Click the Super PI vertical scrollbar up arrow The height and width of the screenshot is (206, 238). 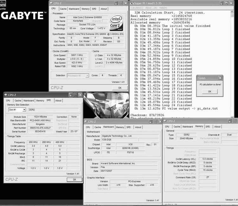coord(232,12)
